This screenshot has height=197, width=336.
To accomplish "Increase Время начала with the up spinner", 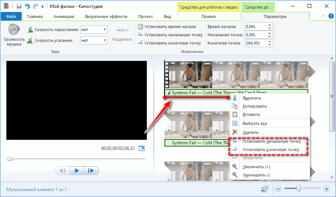I will point(270,25).
